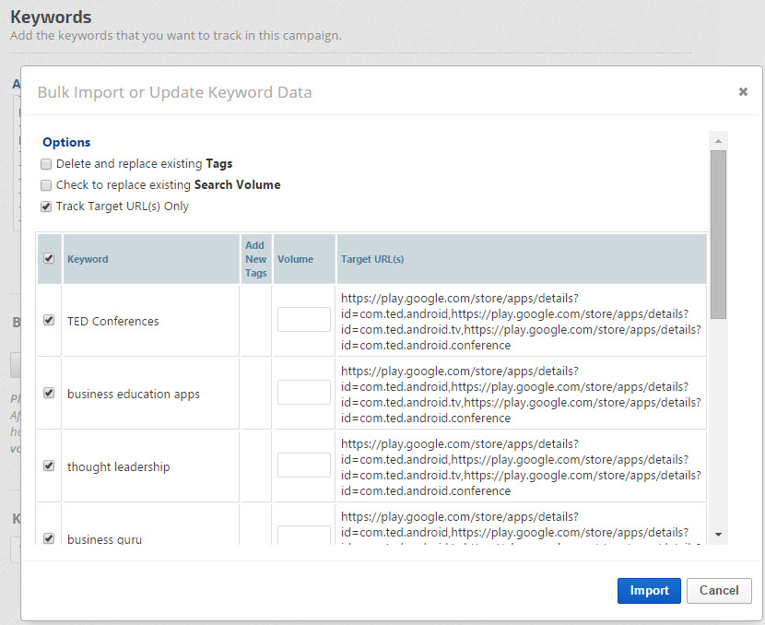Deselect the business education apps row

click(49, 394)
